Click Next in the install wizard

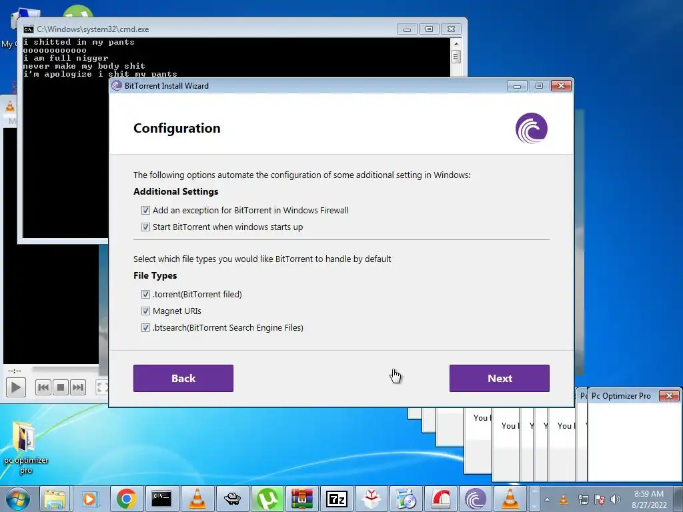pyautogui.click(x=500, y=379)
